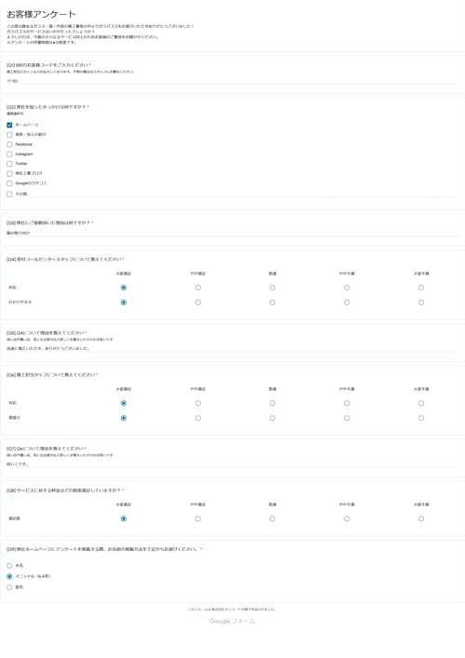Tick the その他 checkbox in Q2
Image resolution: width=465 pixels, height=658 pixels.
pyautogui.click(x=9, y=195)
